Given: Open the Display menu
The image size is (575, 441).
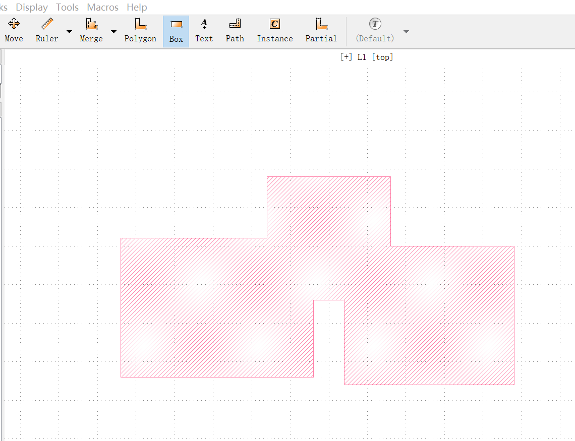Looking at the screenshot, I should tap(32, 7).
